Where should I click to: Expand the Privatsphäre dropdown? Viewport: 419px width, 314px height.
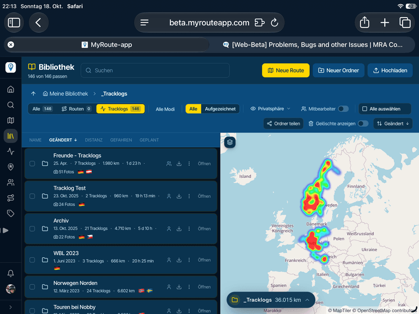(270, 109)
